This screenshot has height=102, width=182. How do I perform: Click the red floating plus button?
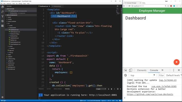tap(177, 62)
